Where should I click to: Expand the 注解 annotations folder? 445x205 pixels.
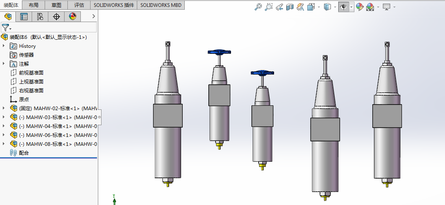pyautogui.click(x=4, y=64)
